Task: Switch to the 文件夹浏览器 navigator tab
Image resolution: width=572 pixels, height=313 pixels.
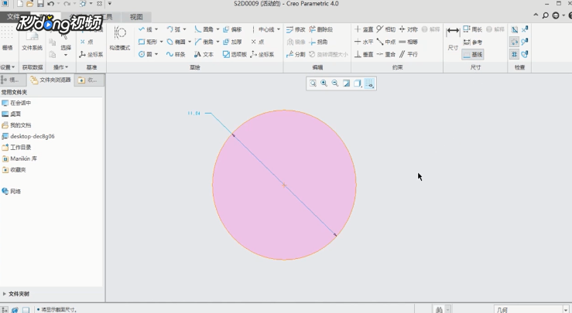Action: pos(50,80)
